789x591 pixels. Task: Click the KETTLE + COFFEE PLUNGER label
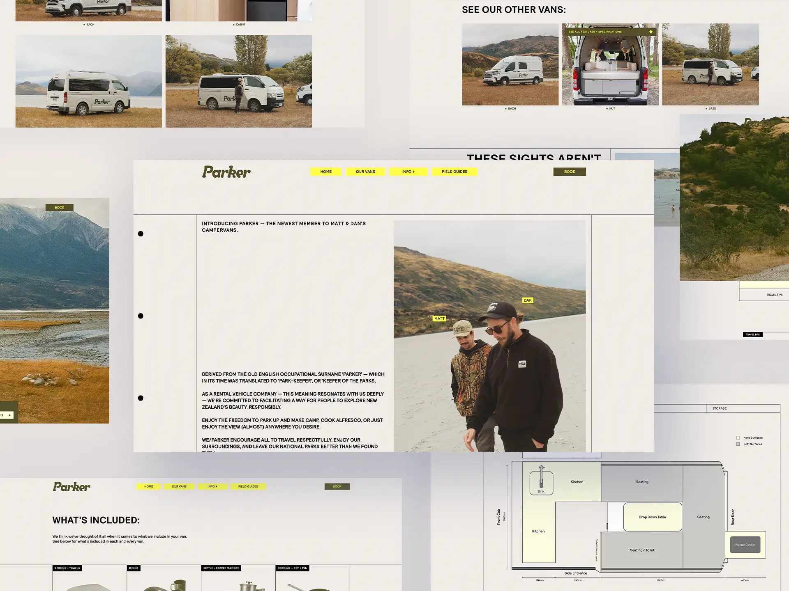(221, 568)
